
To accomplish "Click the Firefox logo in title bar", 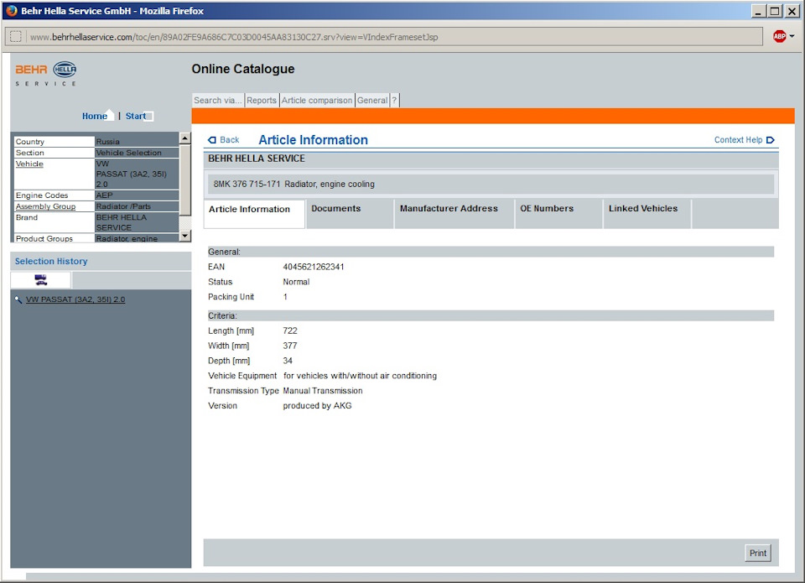I will tap(11, 11).
